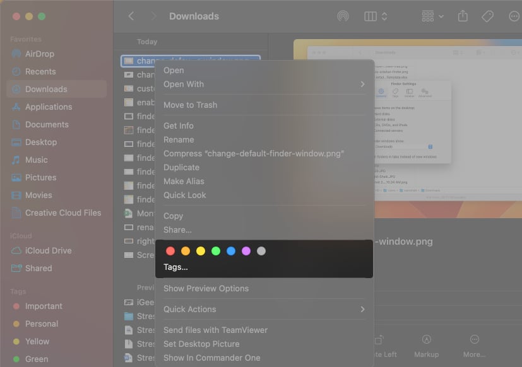Click the AirDrop icon in the toolbar
Image resolution: width=522 pixels, height=367 pixels.
pos(343,16)
